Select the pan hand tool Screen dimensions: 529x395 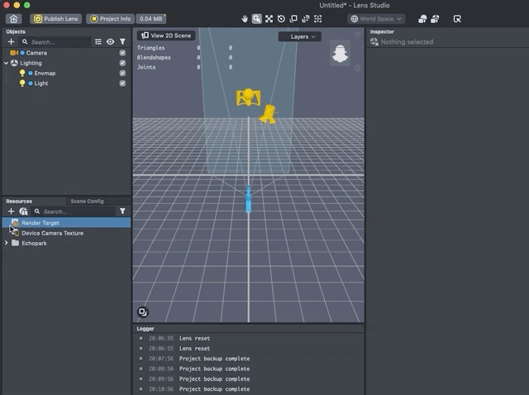click(x=245, y=18)
